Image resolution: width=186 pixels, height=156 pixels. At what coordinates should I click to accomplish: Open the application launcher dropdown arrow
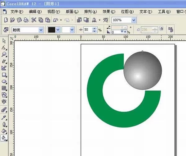[x=100, y=20]
